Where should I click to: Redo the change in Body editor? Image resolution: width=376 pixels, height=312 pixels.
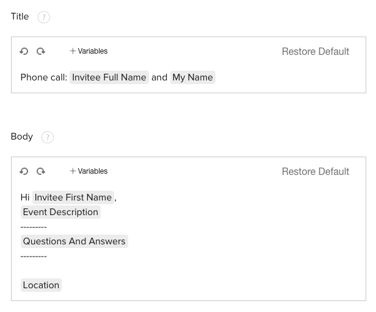(x=41, y=171)
